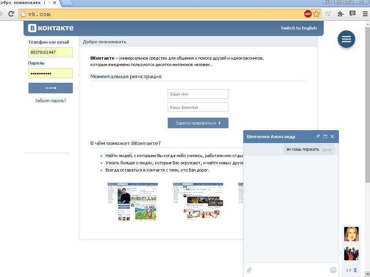Select the Добро пожаловать browser tab

point(26,3)
